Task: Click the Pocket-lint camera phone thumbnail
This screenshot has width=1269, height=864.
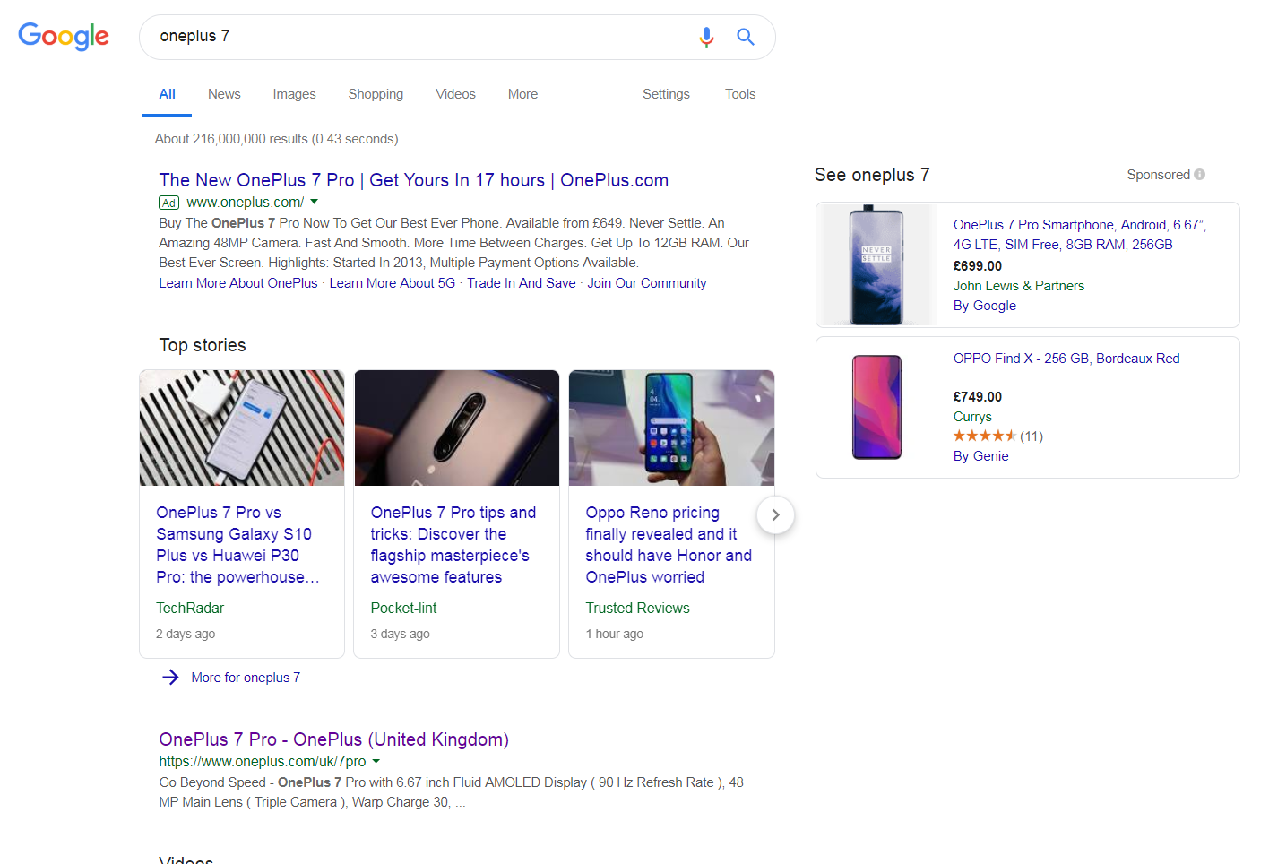Action: 457,428
